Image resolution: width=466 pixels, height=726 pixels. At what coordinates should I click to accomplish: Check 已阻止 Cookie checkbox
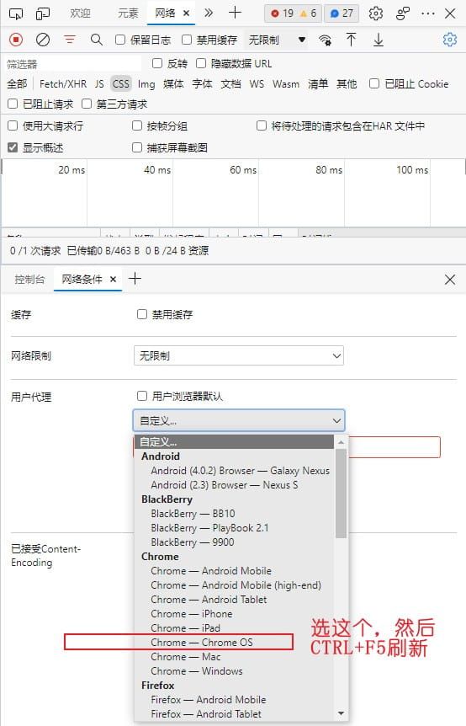[x=374, y=83]
